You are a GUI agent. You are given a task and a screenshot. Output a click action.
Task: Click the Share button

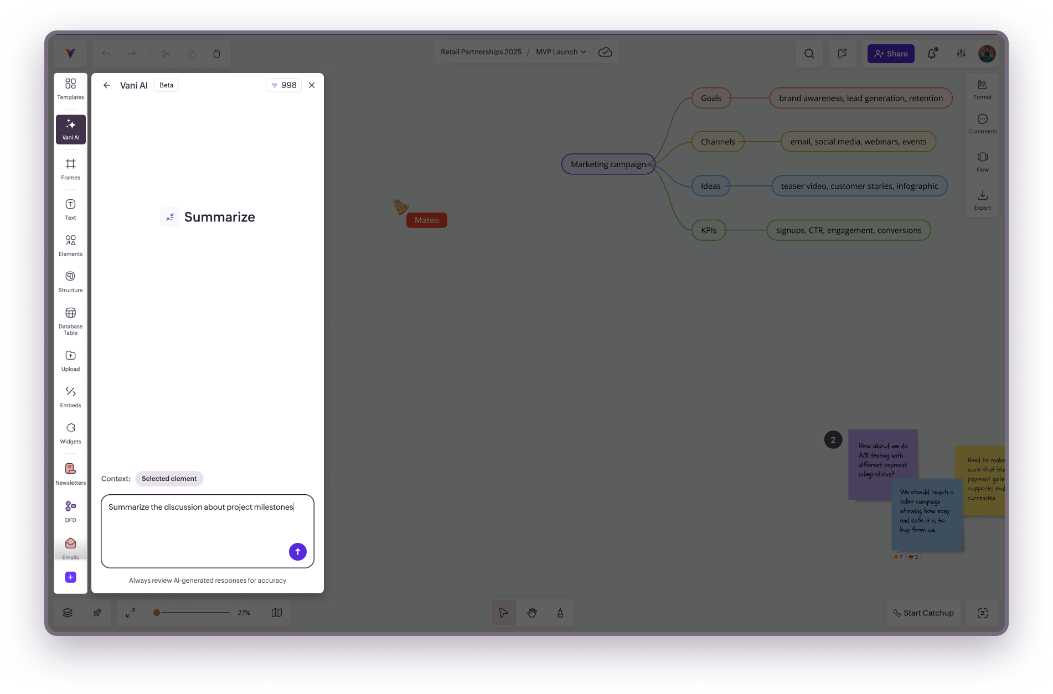tap(891, 54)
